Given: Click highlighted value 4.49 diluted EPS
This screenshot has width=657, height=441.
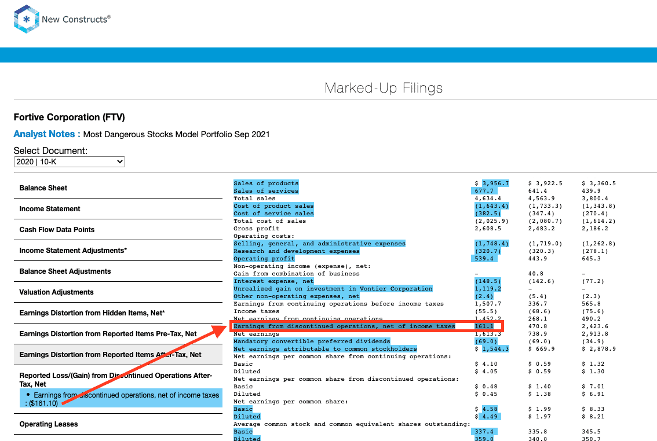Looking at the screenshot, I should [490, 417].
